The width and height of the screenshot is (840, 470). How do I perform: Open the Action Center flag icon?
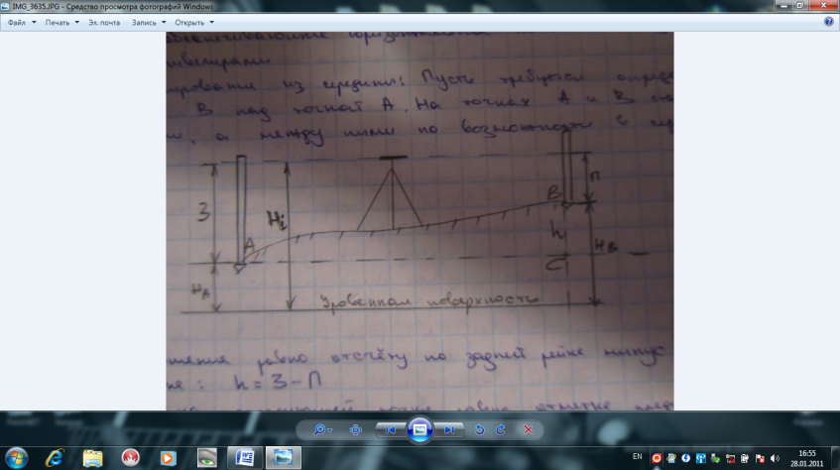760,458
